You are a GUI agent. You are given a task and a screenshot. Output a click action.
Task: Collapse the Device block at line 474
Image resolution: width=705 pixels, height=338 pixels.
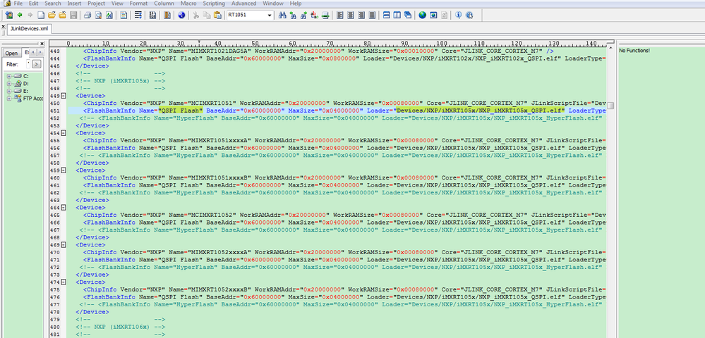(x=64, y=282)
